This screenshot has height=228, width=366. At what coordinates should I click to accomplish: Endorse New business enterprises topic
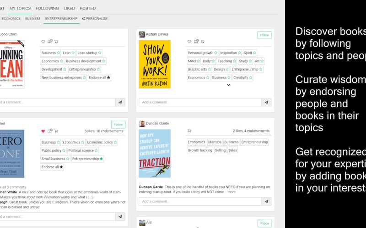click(84, 78)
